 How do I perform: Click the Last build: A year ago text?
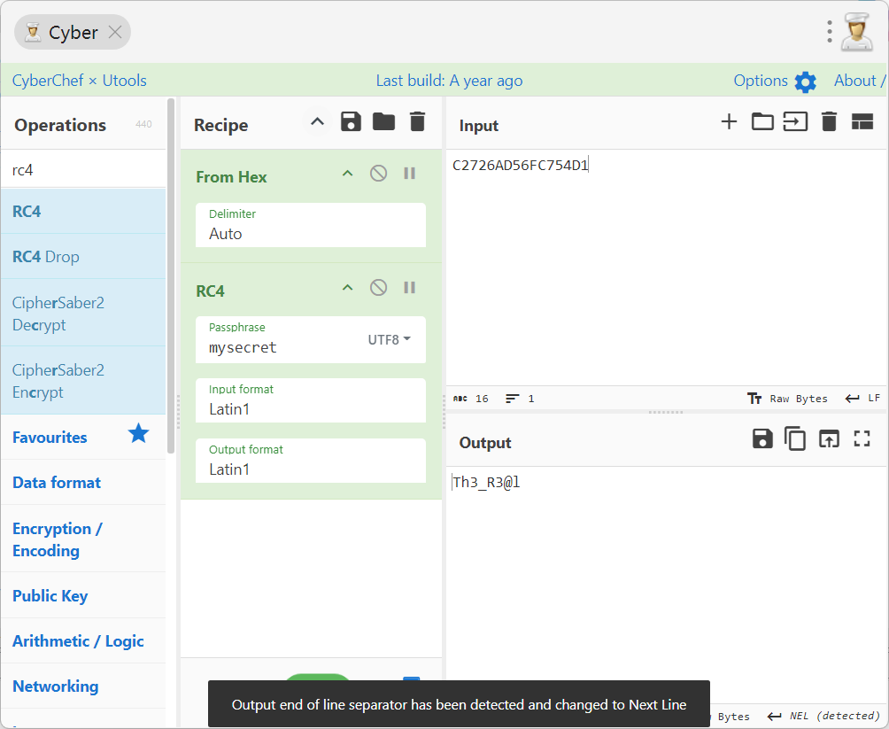tap(449, 81)
